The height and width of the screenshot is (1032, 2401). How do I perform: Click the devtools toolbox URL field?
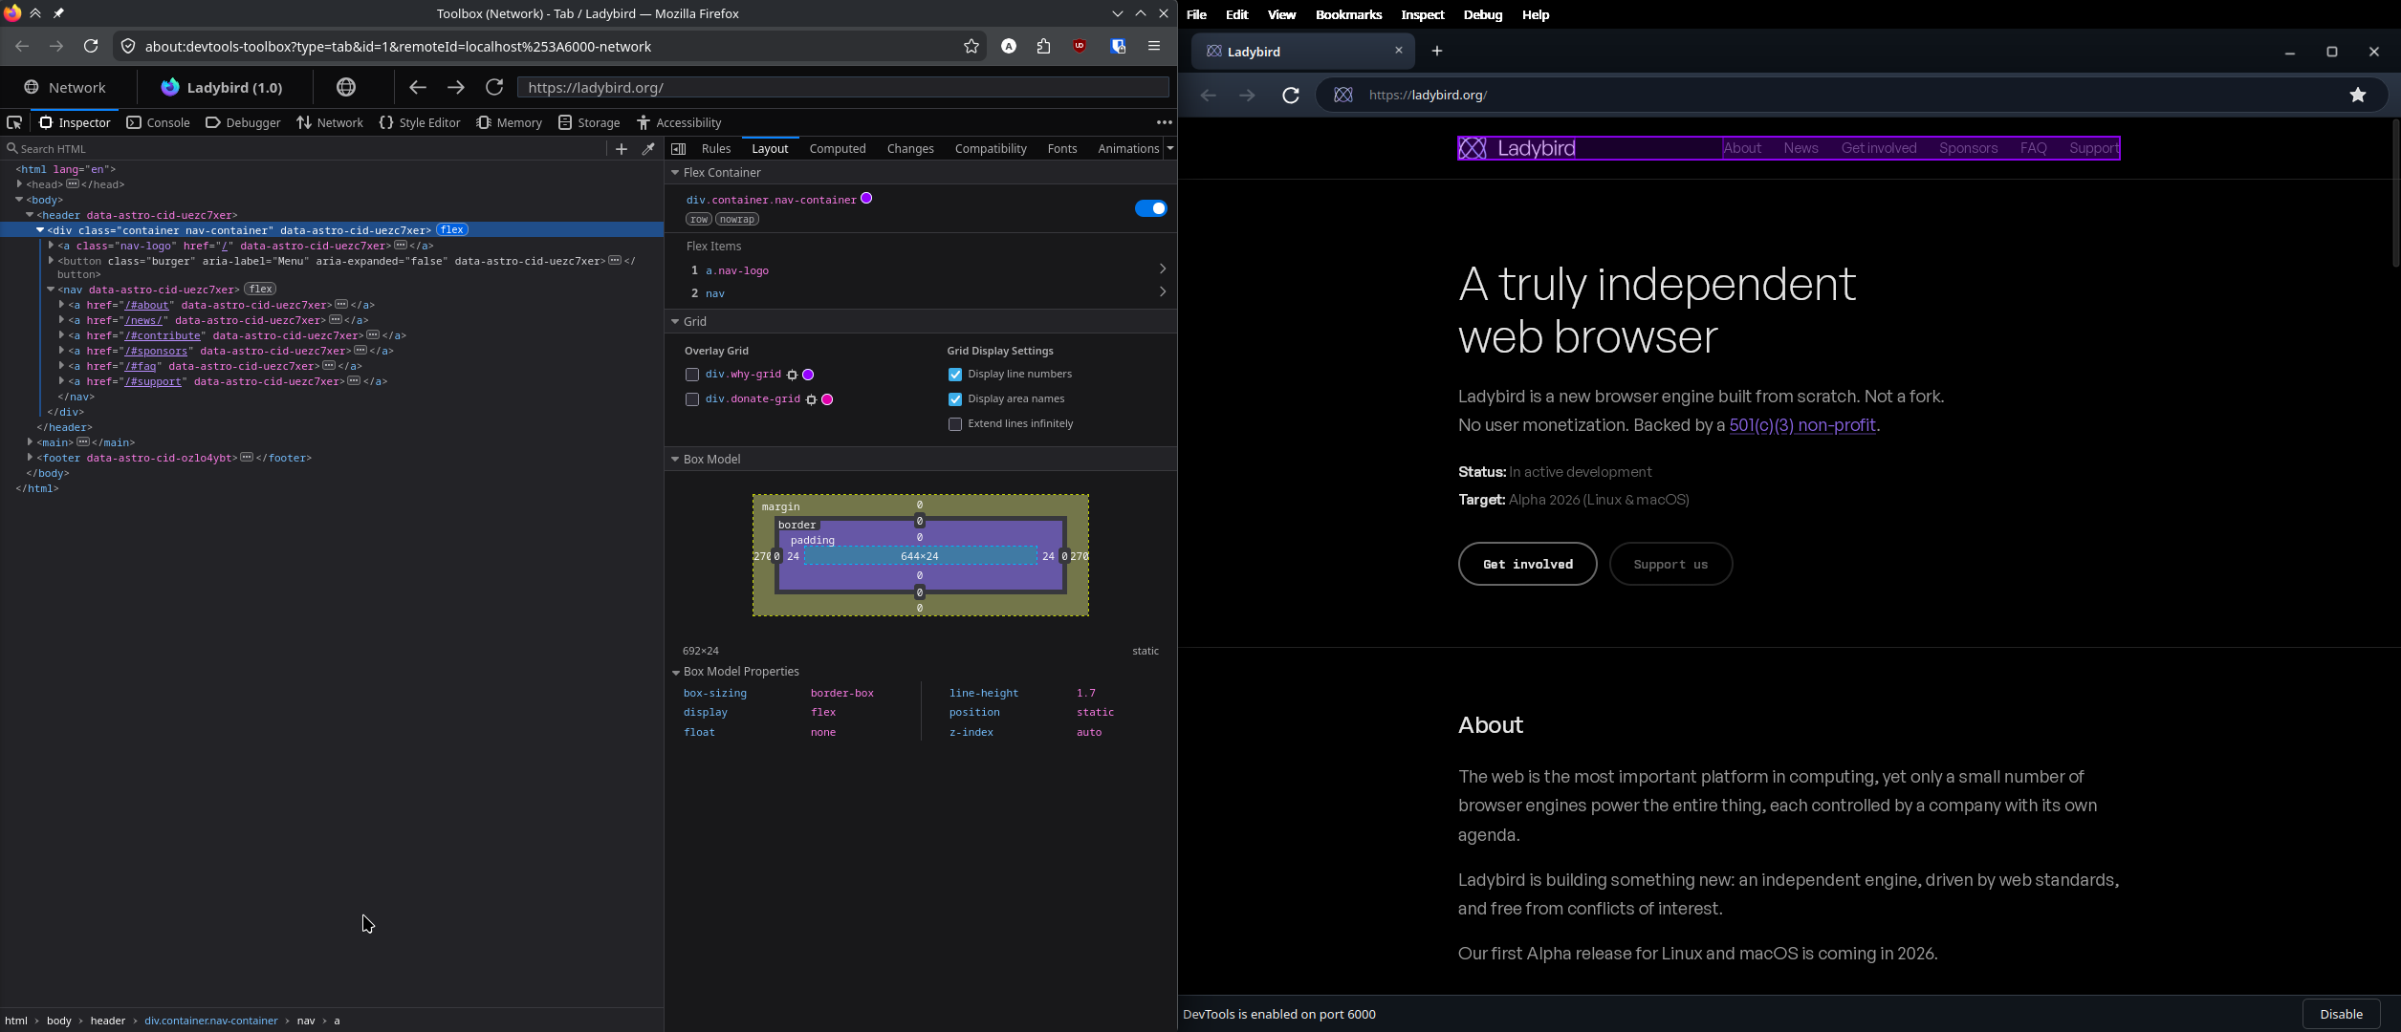click(x=842, y=87)
